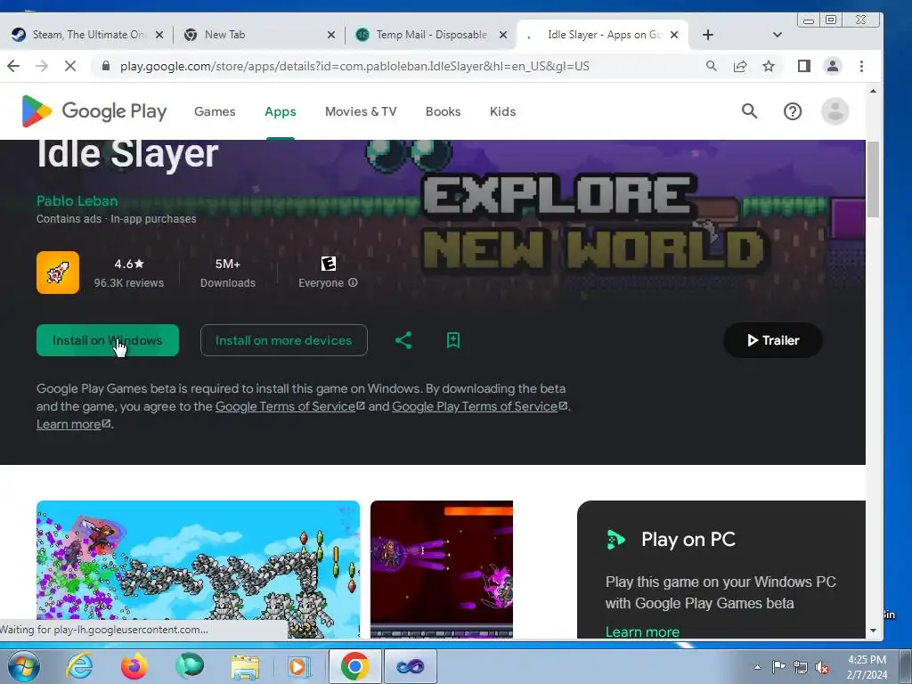Open the Chrome side panel
This screenshot has width=912, height=684.
point(804,66)
